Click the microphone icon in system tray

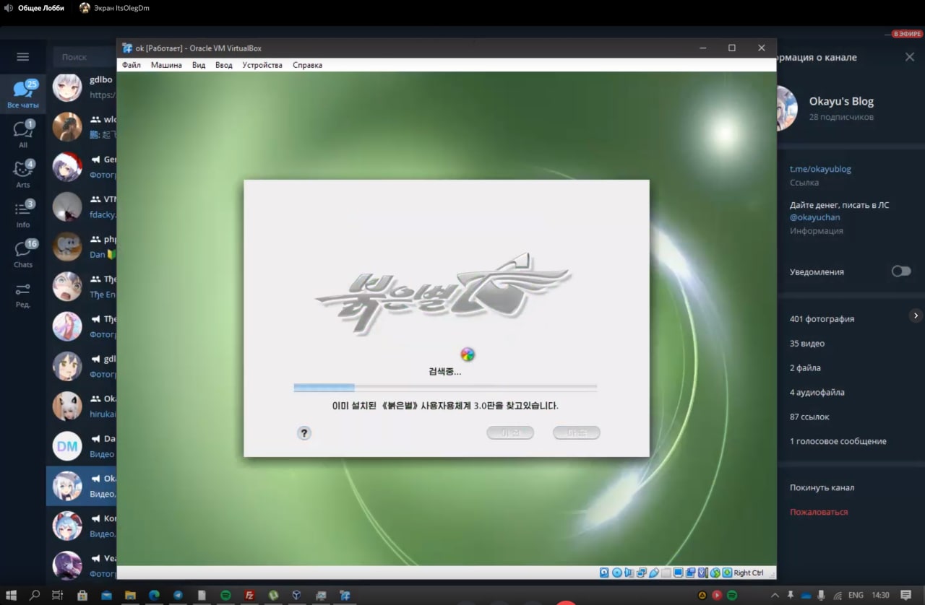821,596
